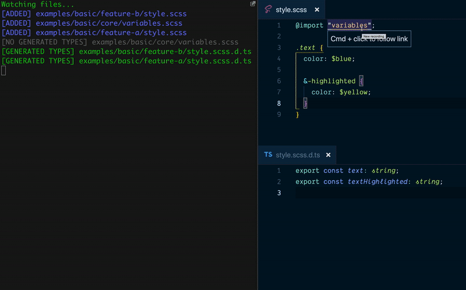Click the 'Watching files...' terminal line
The image size is (466, 290).
click(38, 4)
